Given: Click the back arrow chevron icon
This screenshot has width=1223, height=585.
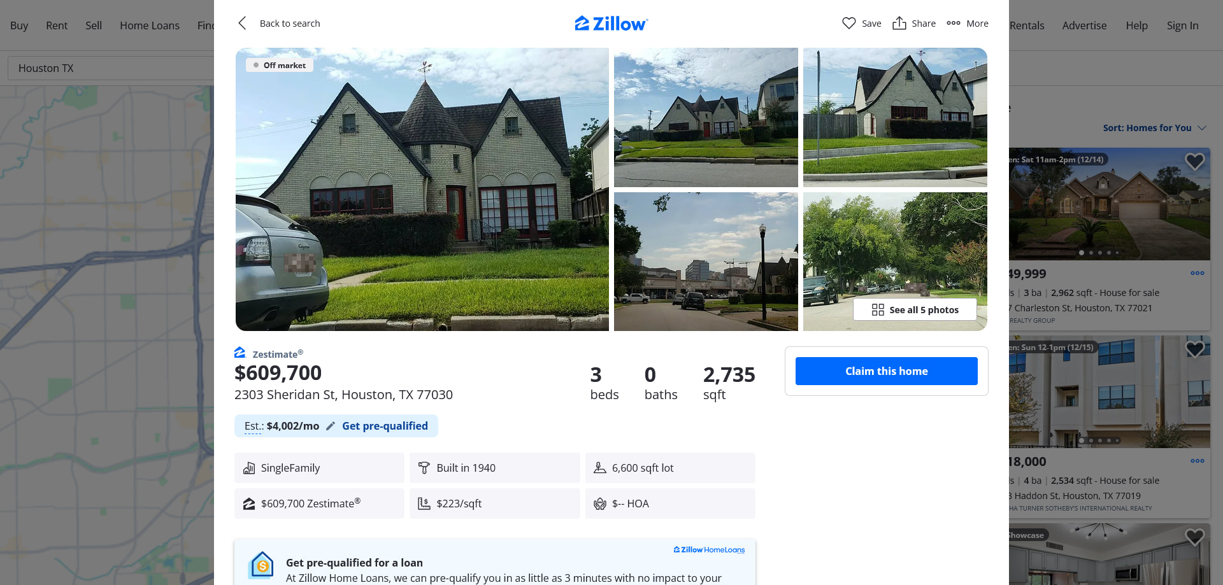Looking at the screenshot, I should (x=242, y=24).
